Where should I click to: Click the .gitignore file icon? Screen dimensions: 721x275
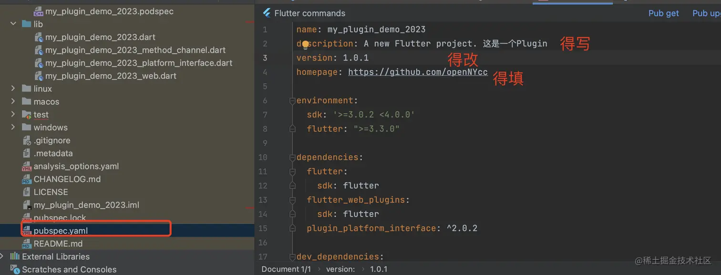(x=27, y=140)
